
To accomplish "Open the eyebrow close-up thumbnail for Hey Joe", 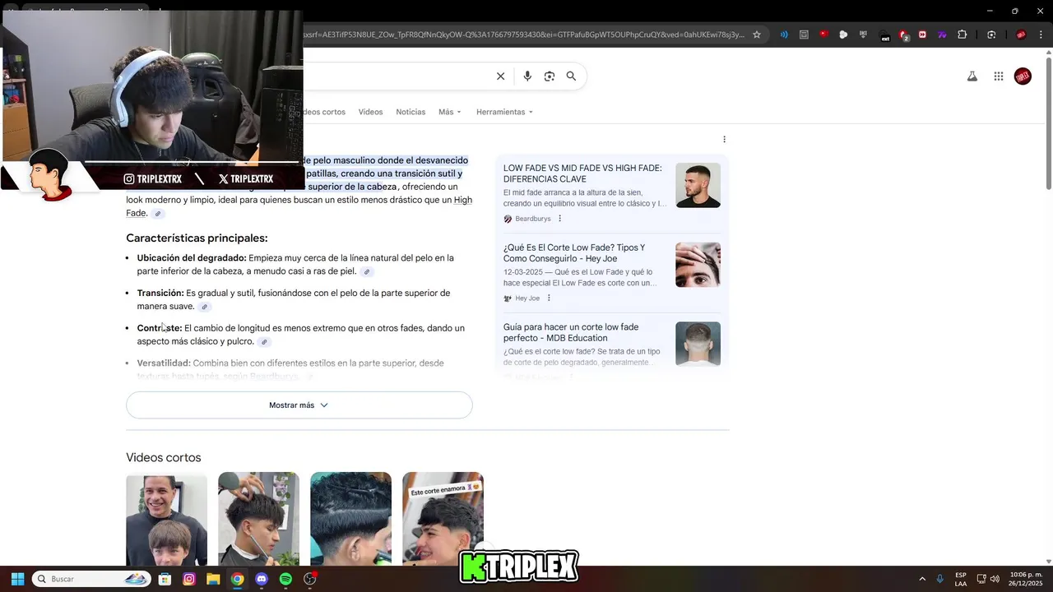I will click(698, 265).
